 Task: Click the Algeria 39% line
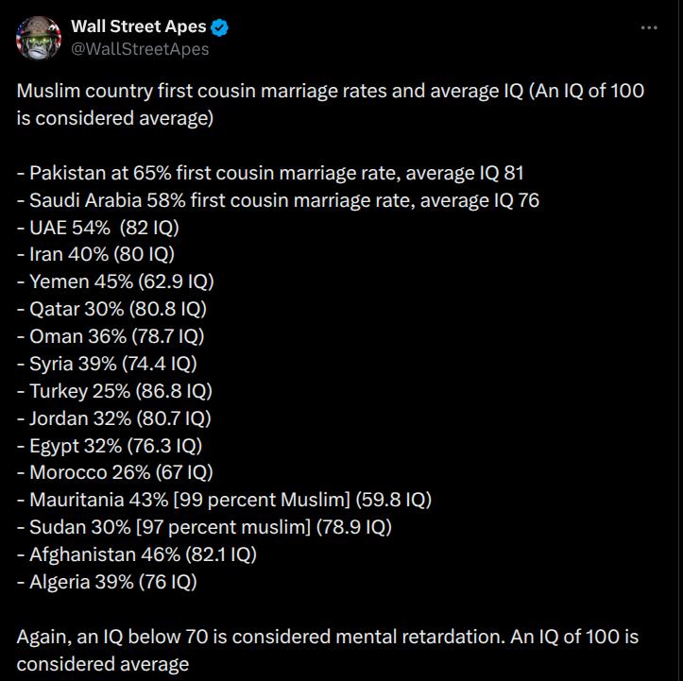[x=107, y=581]
